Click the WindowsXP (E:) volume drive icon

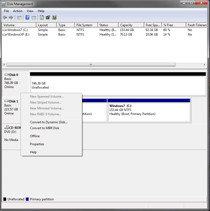[x=5, y=34]
